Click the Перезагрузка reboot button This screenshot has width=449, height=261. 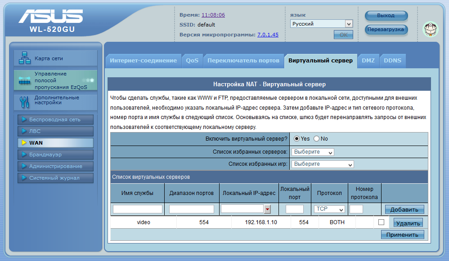tap(386, 30)
